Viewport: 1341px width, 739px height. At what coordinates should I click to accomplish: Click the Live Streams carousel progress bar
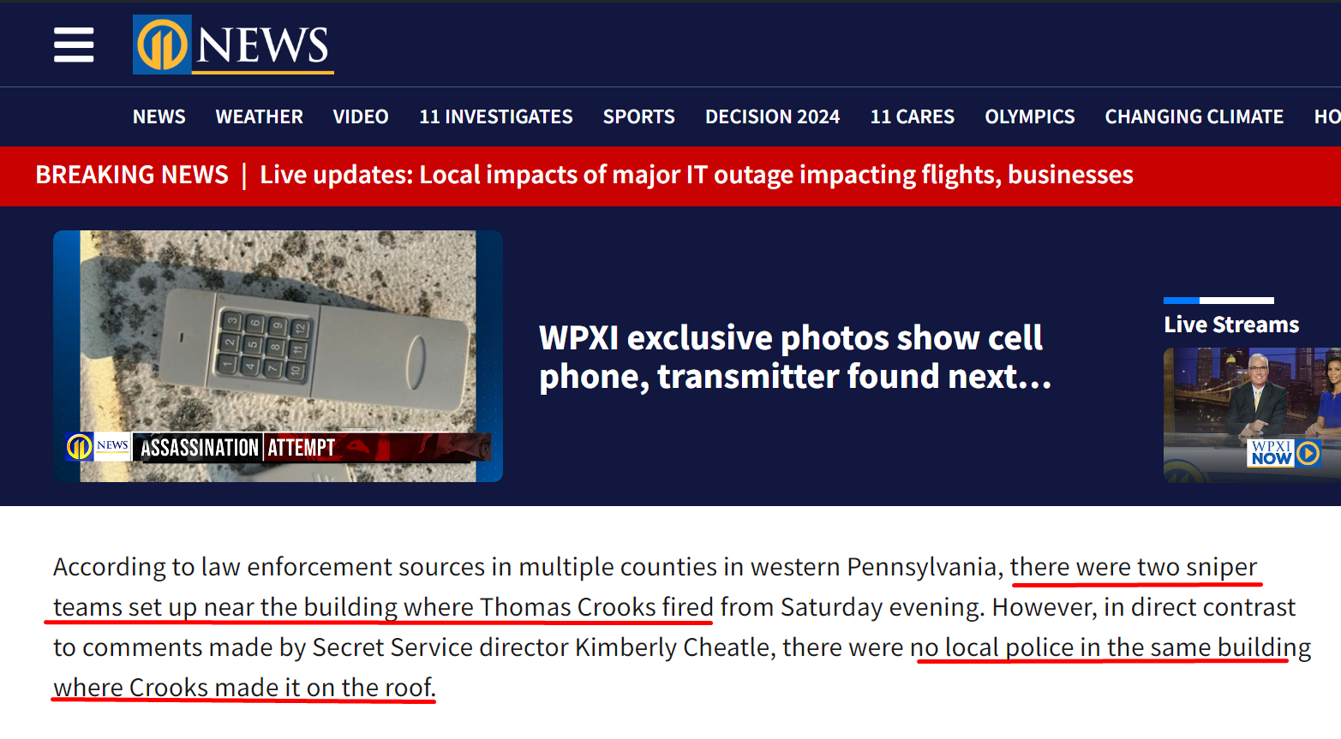coord(1218,301)
